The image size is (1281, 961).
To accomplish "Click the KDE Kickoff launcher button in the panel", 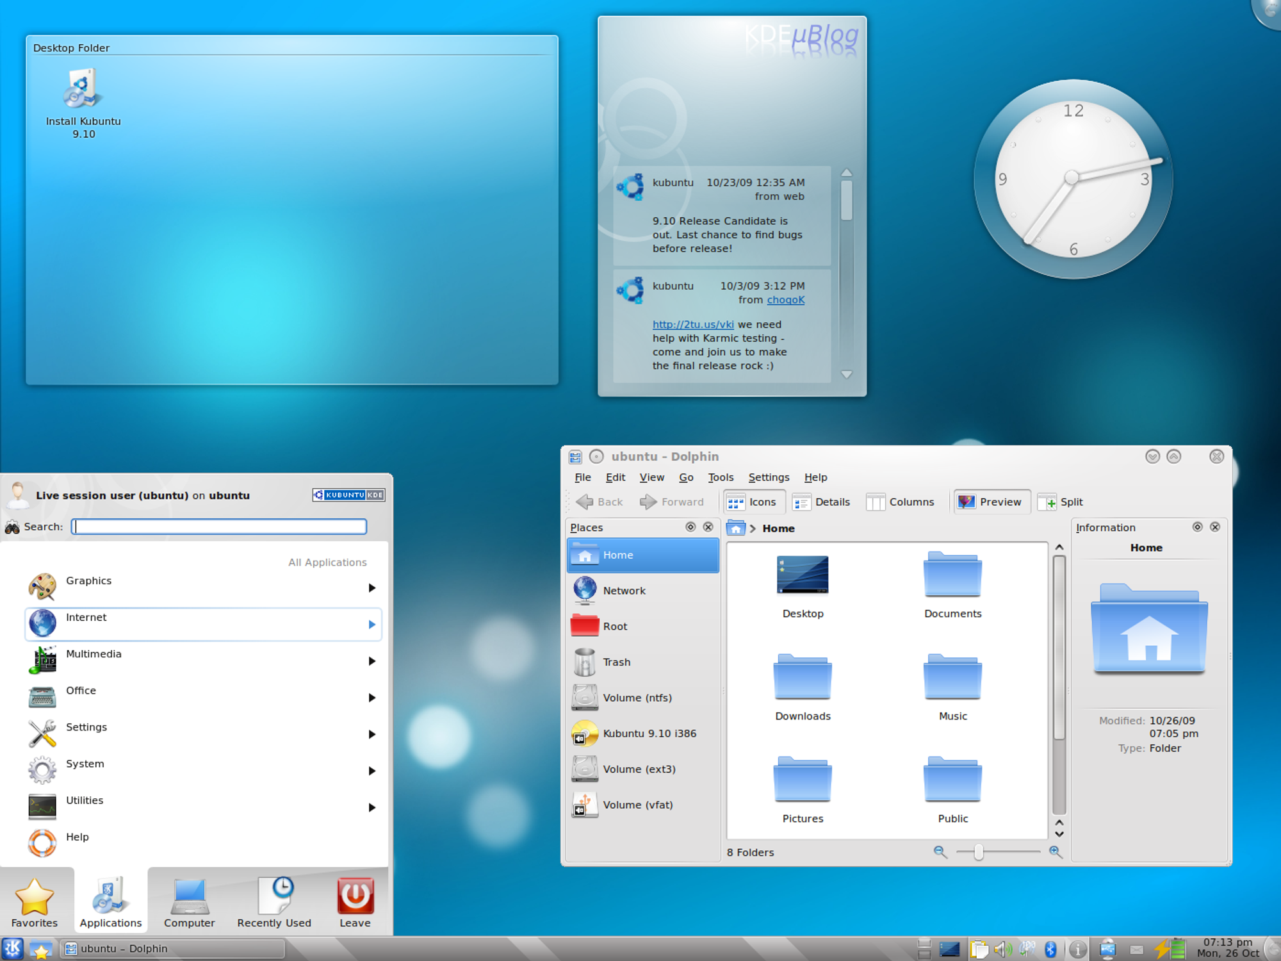I will click(13, 949).
